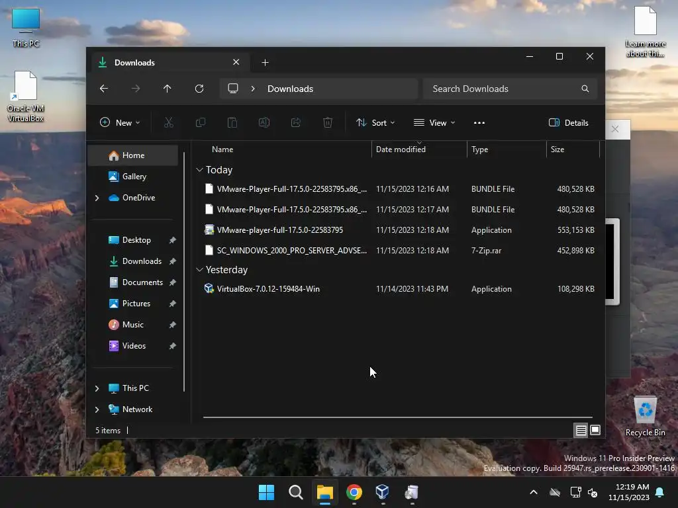Open Pictures in sidebar

pos(133,304)
